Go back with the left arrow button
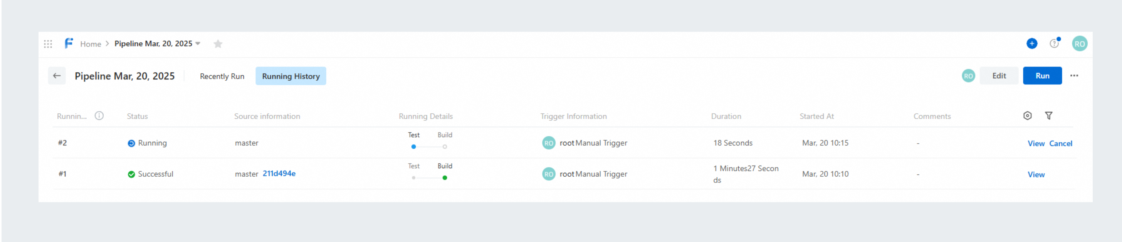The image size is (1122, 242). click(57, 76)
